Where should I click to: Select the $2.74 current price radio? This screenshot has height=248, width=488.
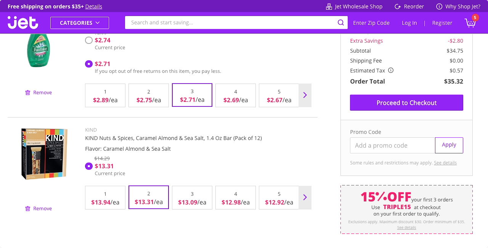tap(89, 40)
